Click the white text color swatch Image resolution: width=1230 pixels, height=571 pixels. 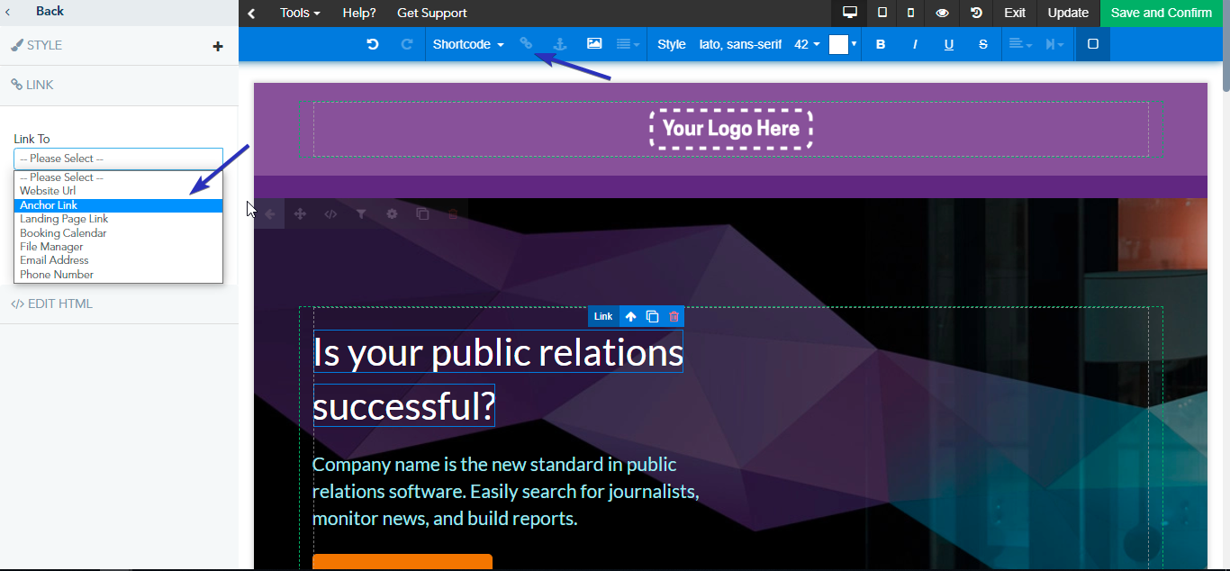point(838,44)
